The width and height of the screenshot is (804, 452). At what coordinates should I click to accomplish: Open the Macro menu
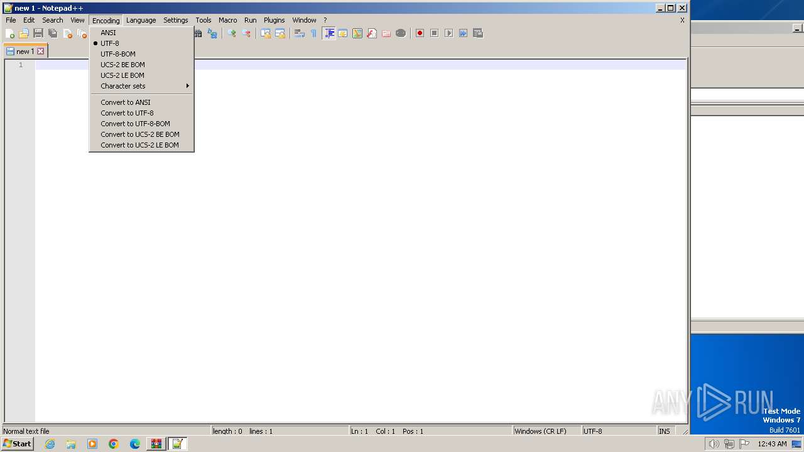[227, 20]
